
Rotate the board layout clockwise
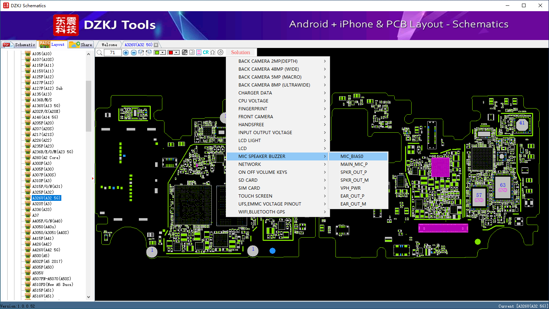click(141, 53)
